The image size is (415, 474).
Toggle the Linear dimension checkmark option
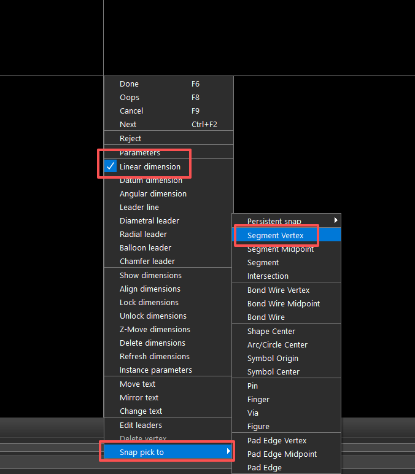(150, 166)
